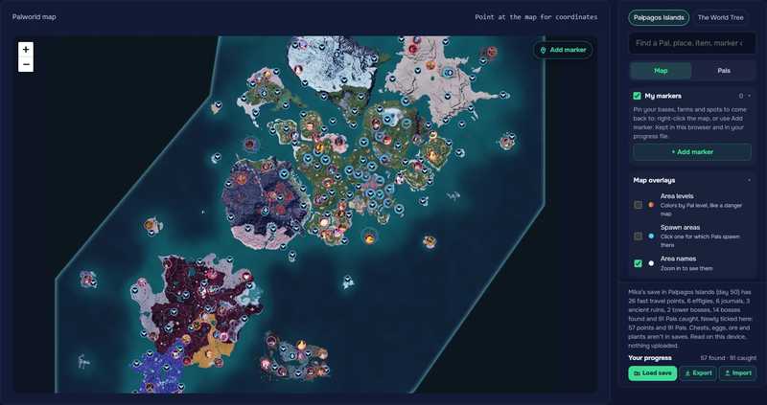Select the fast travel marker on the tiny icy islet in open sea

click(348, 280)
